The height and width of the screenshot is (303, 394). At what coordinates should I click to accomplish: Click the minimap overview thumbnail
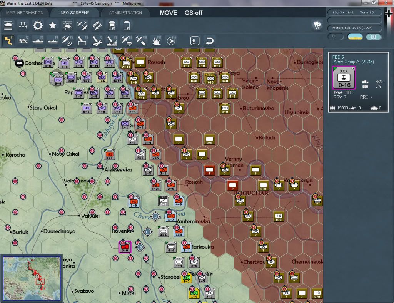point(32,278)
